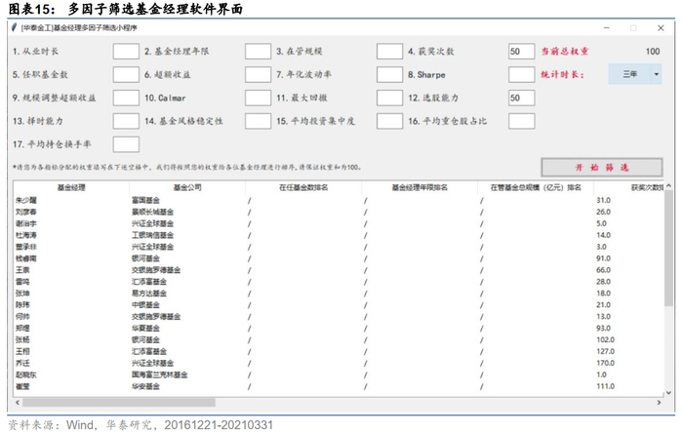Click the red 当前总权重 label
Viewport: 683px width, 433px height.
coord(565,52)
